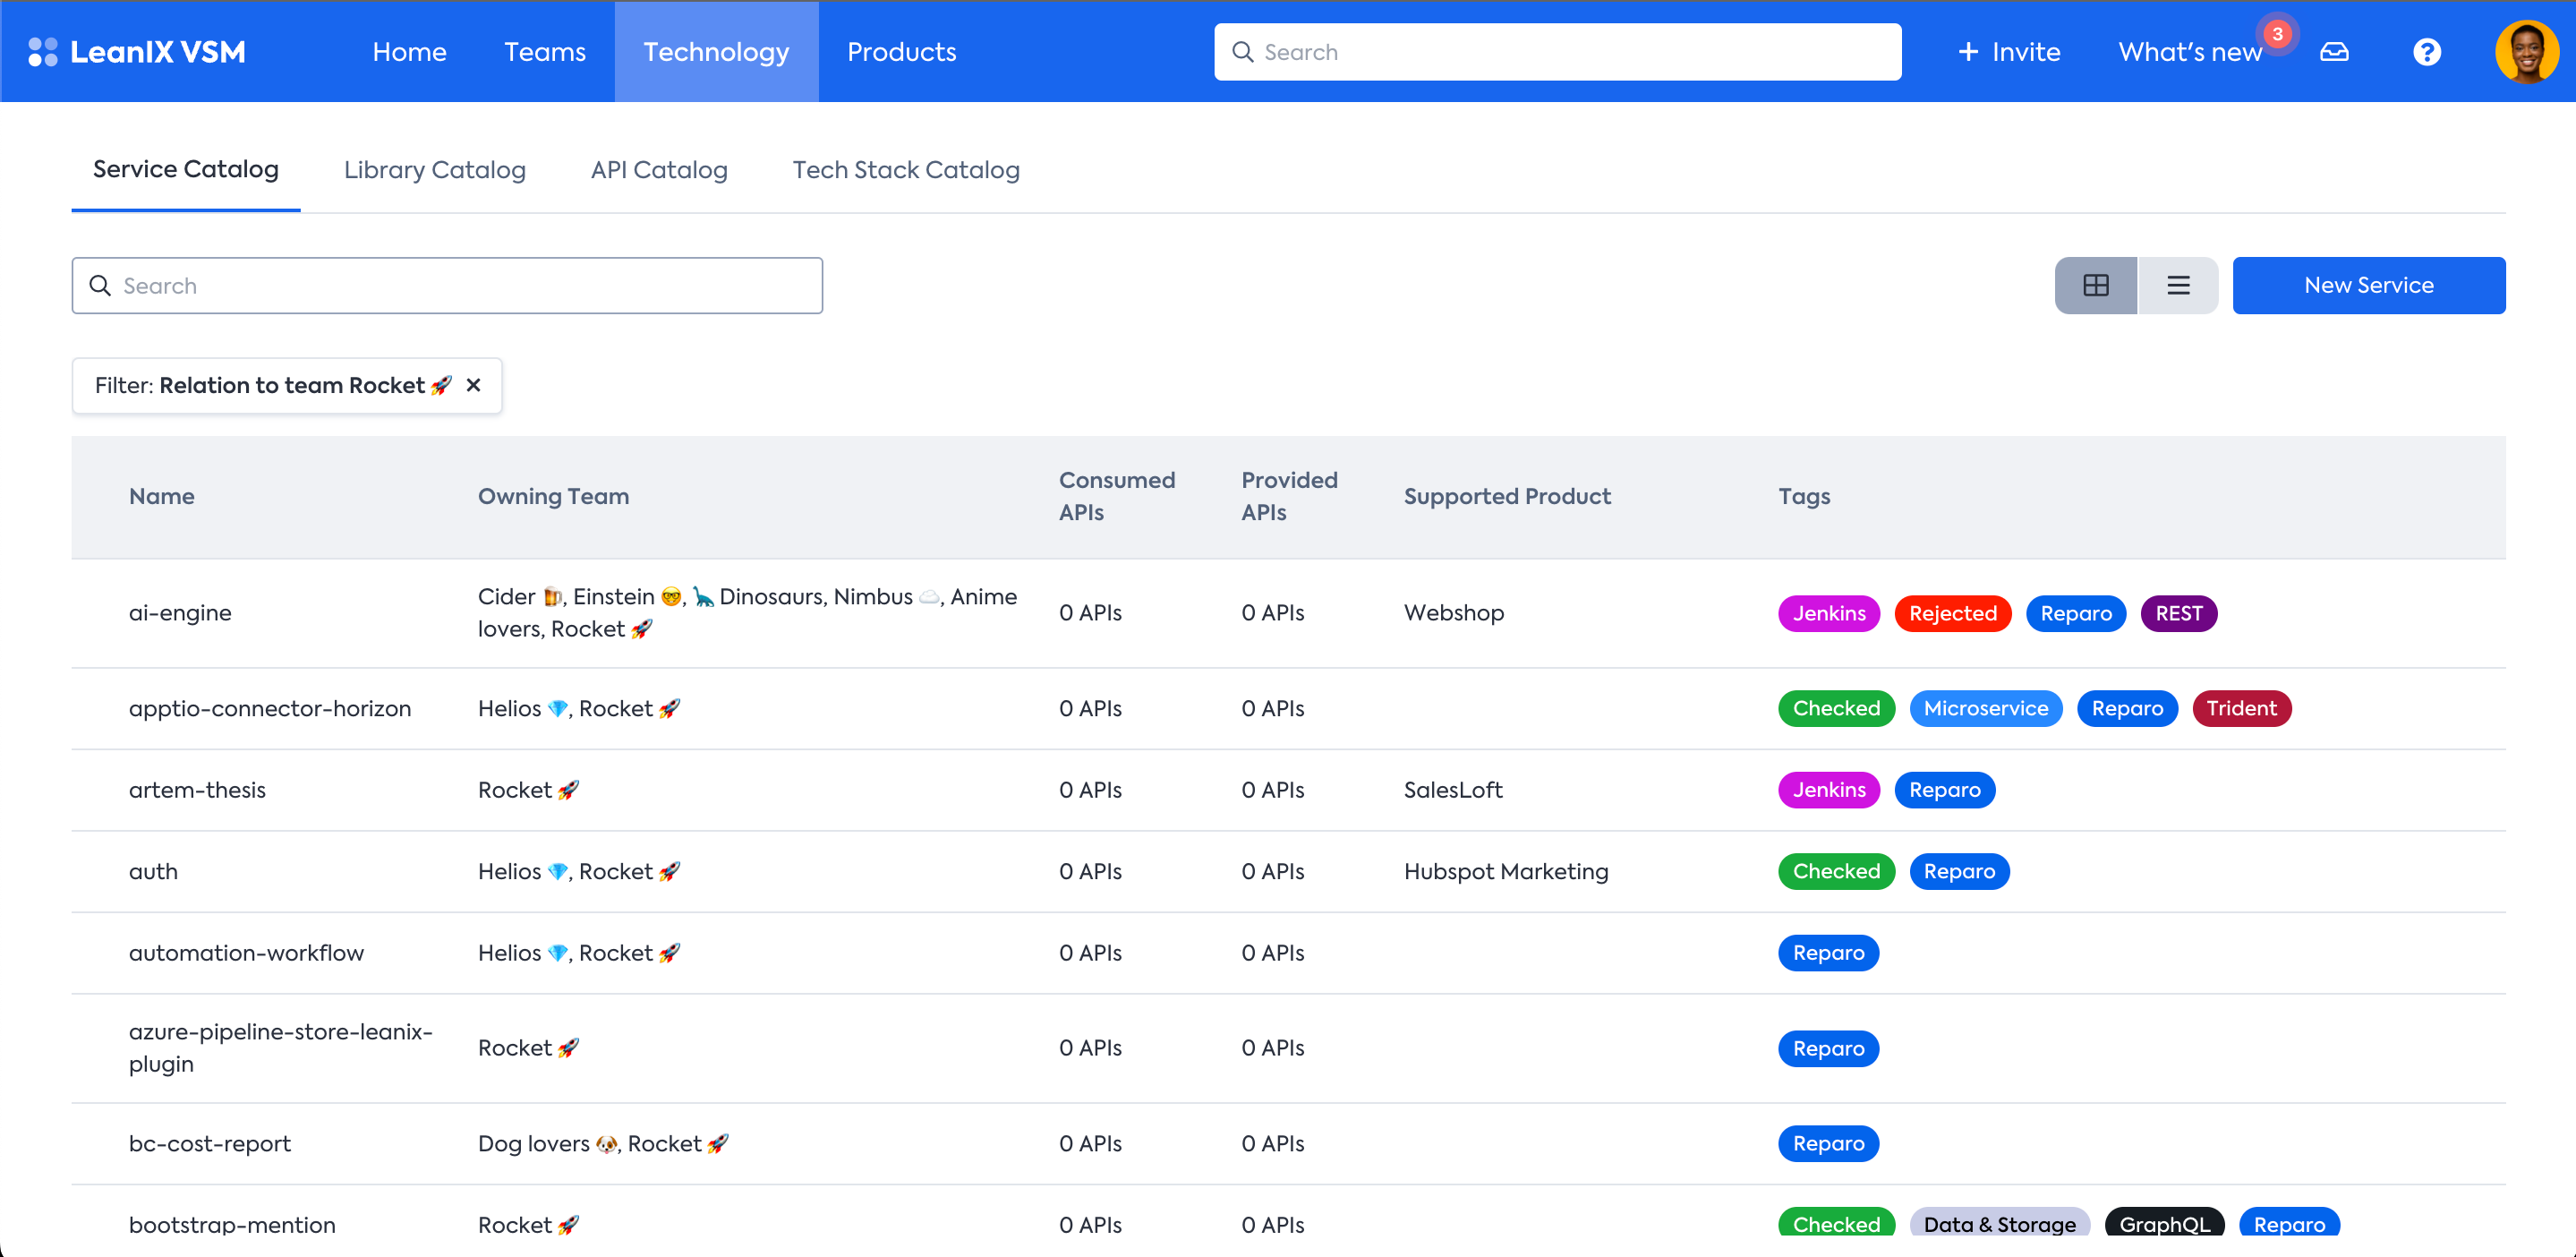This screenshot has height=1257, width=2576.
Task: Open the Technology menu
Action: pos(716,52)
